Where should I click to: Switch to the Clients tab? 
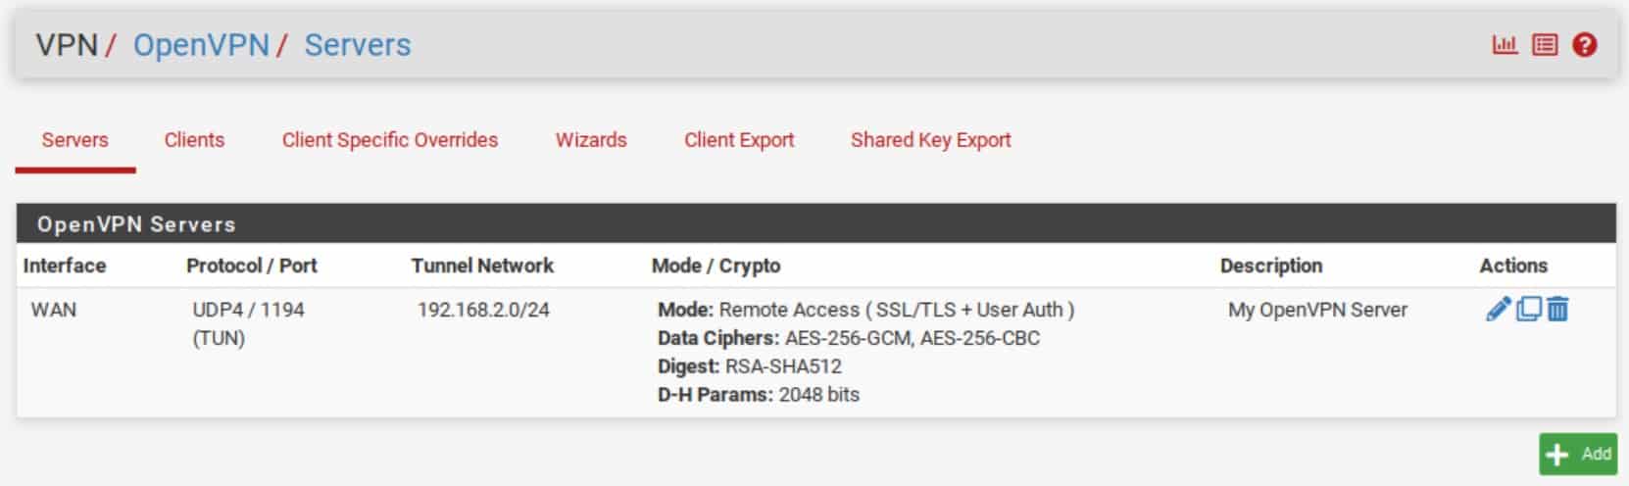click(194, 140)
